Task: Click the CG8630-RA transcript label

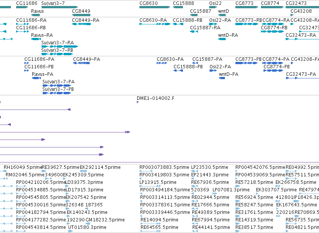Action: pyautogui.click(x=153, y=20)
